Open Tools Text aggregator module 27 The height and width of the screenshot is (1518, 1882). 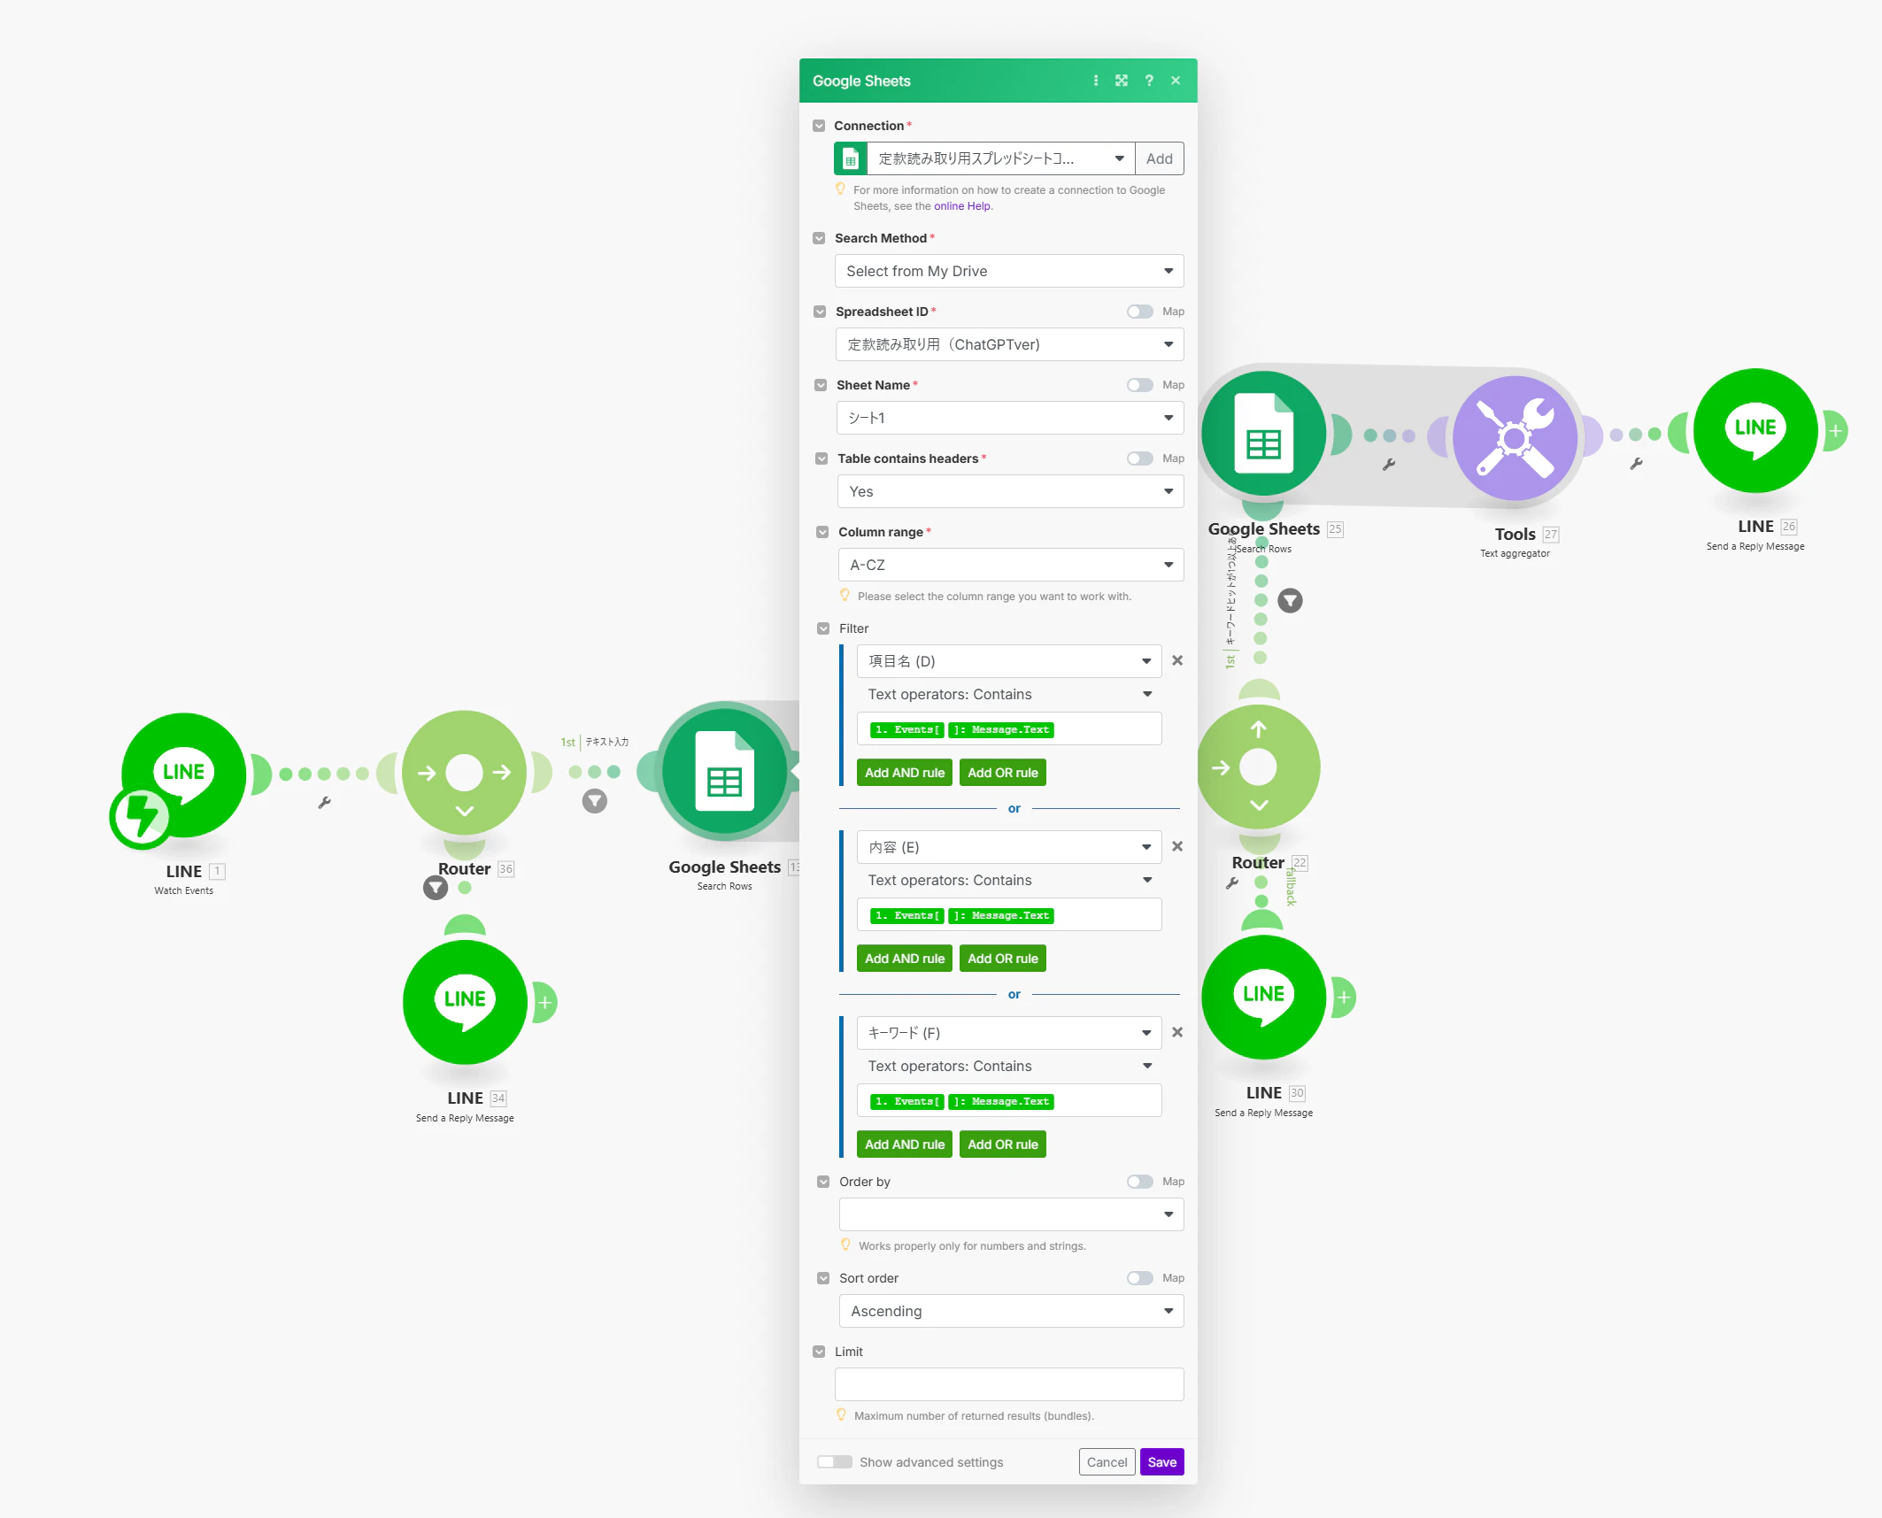(1515, 438)
